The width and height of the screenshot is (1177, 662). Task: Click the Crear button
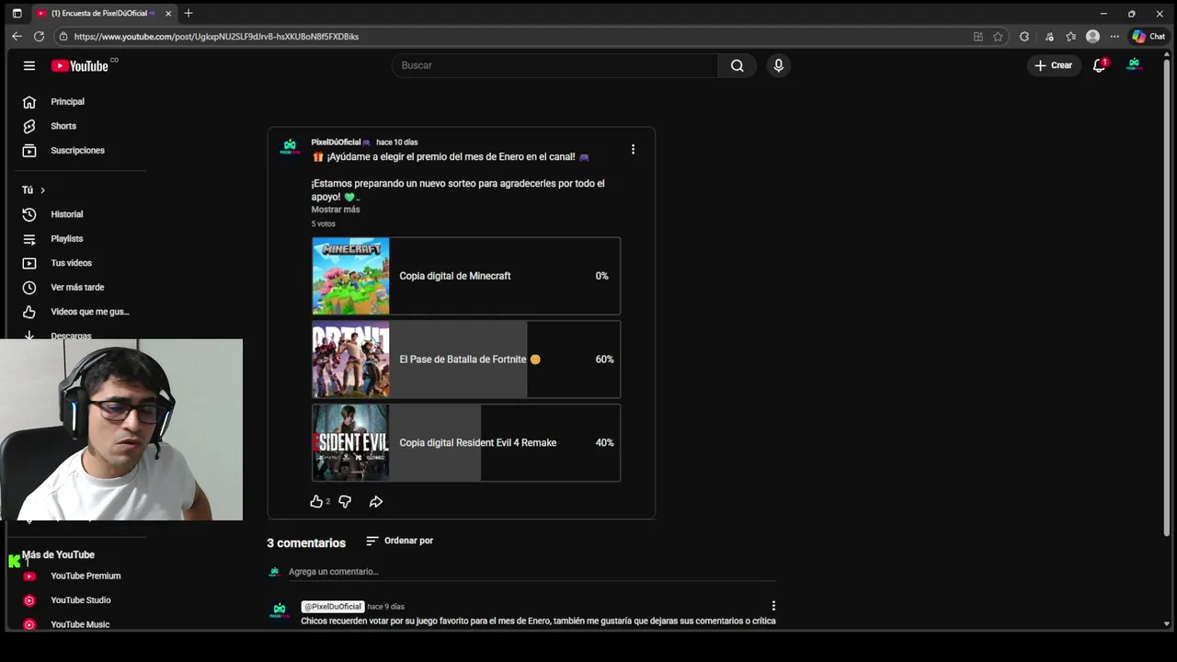tap(1053, 65)
